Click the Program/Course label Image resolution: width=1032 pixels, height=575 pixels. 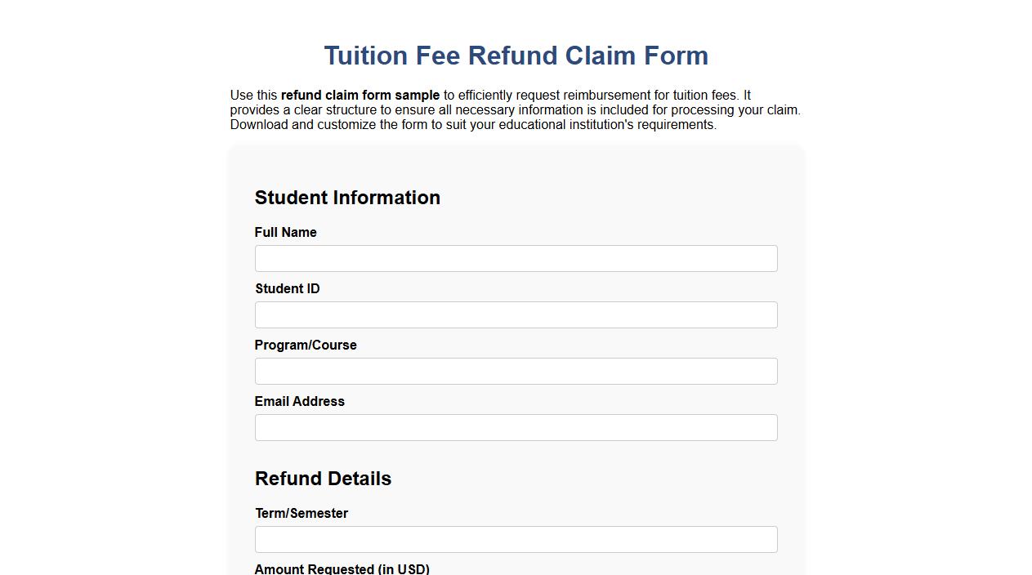306,345
